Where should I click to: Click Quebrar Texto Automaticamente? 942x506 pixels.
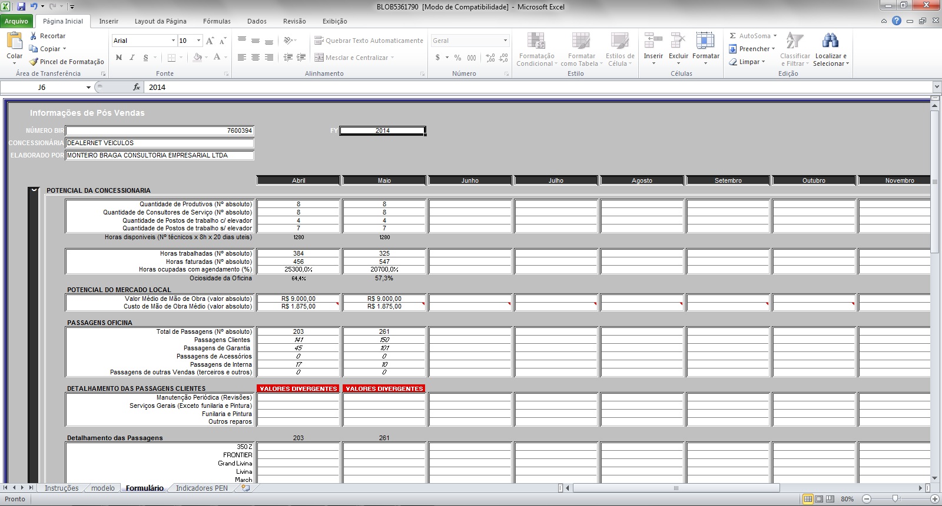tap(369, 41)
